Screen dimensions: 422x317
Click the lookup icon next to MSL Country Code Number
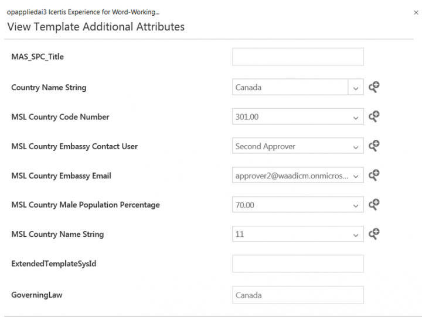(374, 116)
